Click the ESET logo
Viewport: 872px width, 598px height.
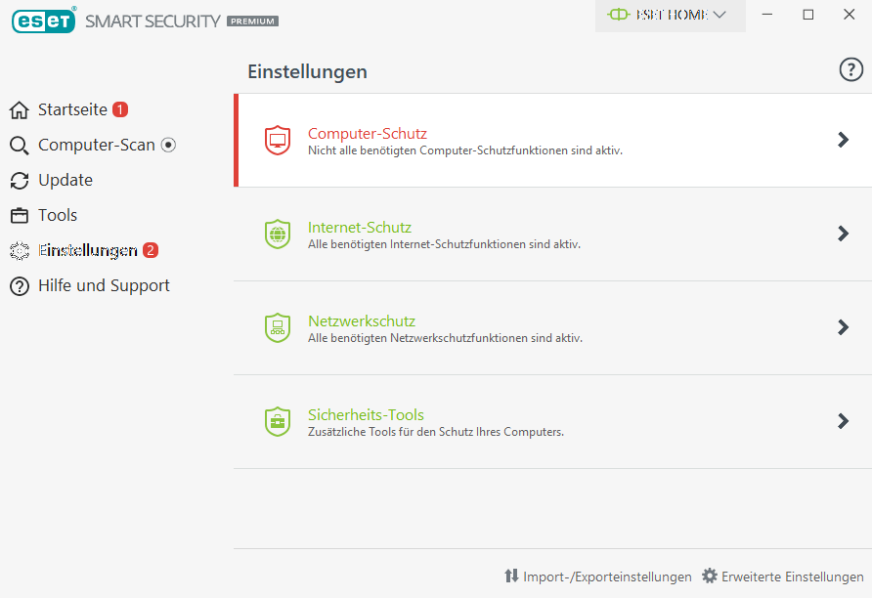(x=43, y=21)
